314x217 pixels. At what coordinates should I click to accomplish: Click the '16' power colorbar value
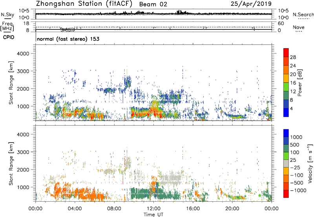tap(293, 83)
